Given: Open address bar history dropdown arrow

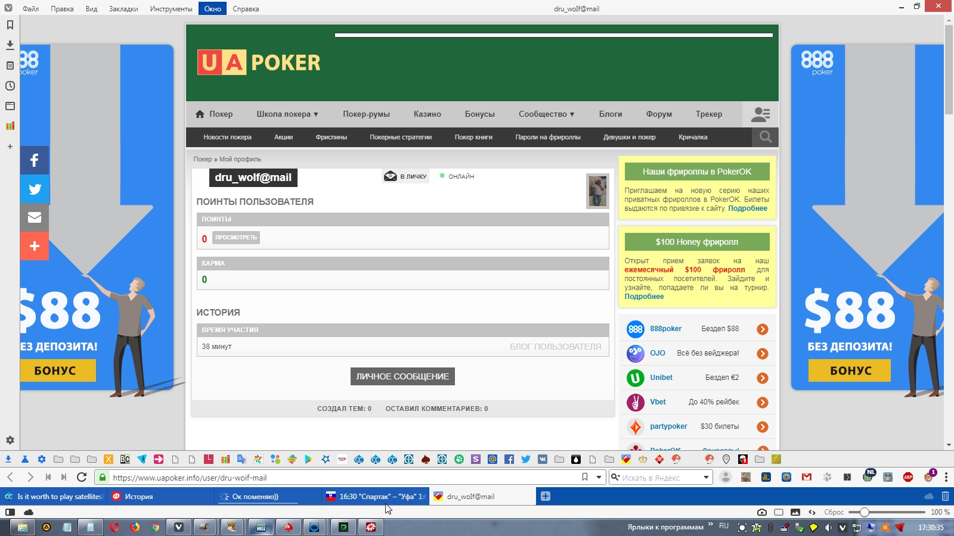Looking at the screenshot, I should tap(599, 477).
